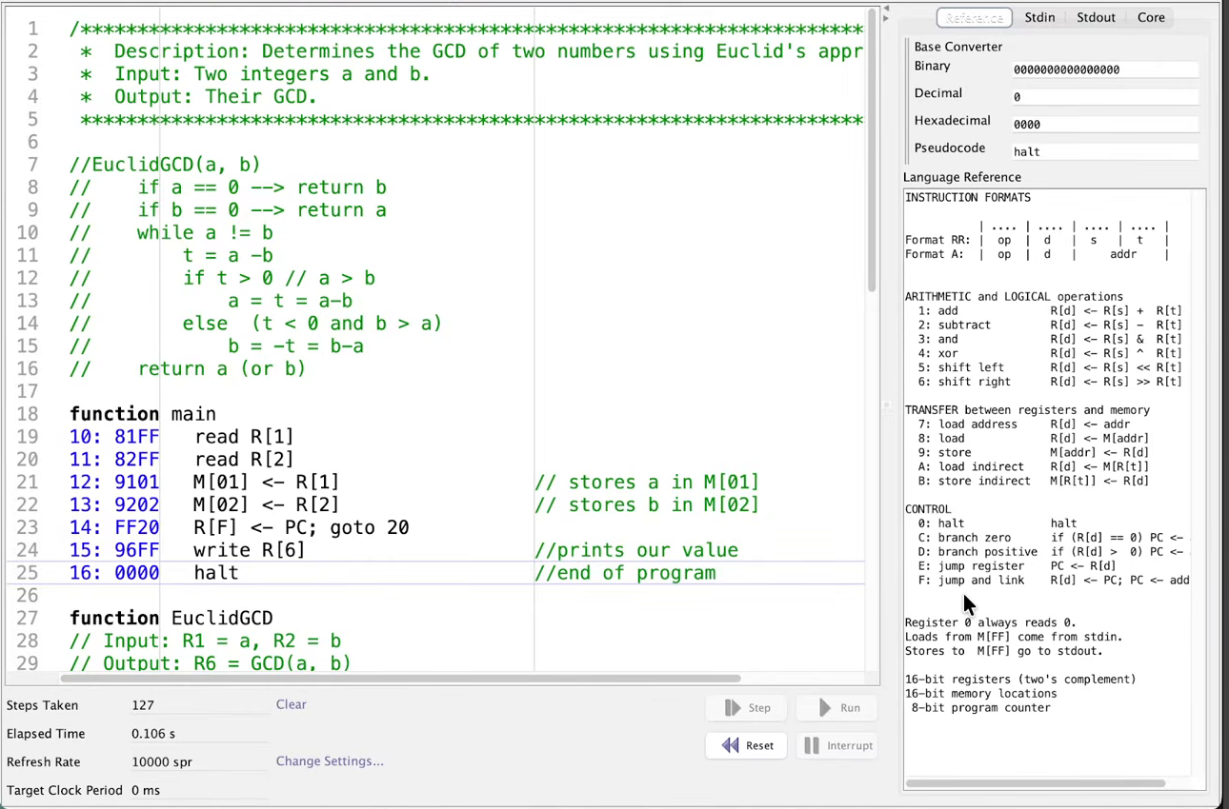Edit the Hexadecimal converter field

[x=1104, y=125]
